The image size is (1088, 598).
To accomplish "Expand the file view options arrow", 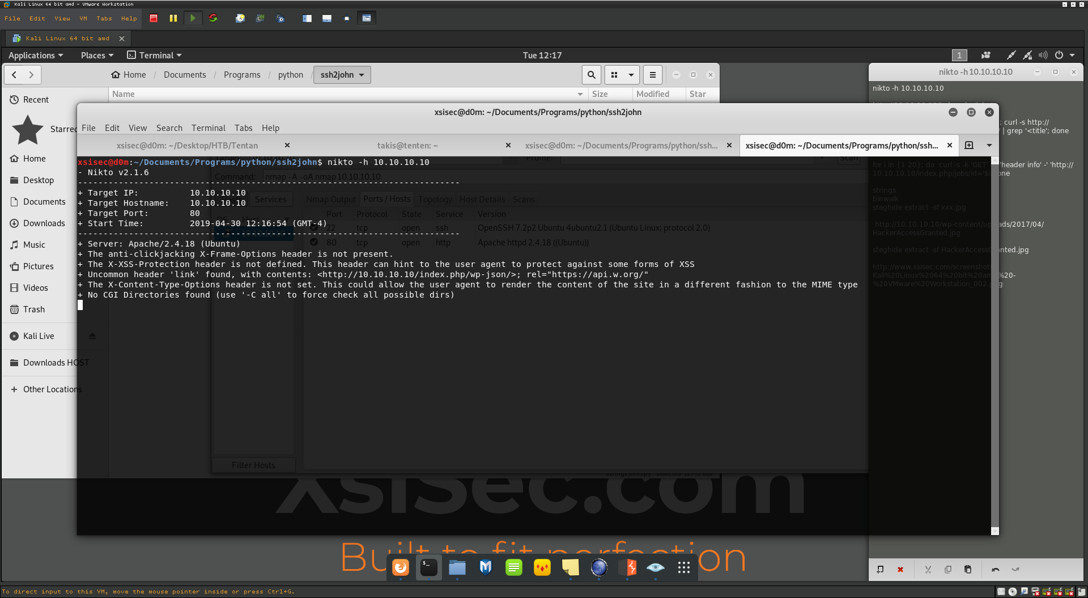I will [631, 75].
